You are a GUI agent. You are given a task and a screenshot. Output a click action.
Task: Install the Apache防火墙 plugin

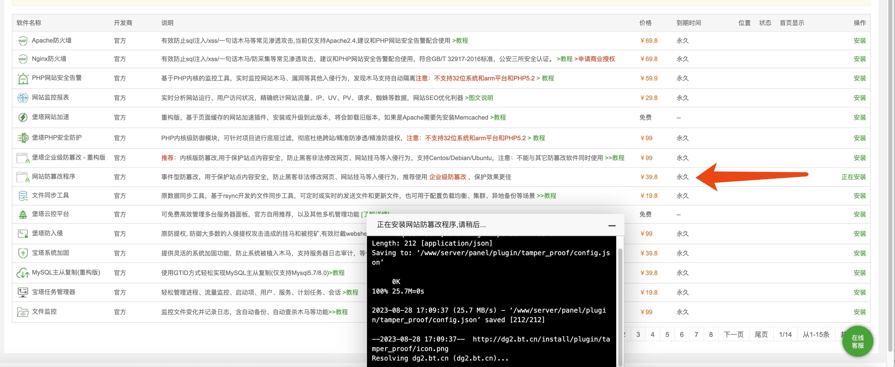coord(860,40)
